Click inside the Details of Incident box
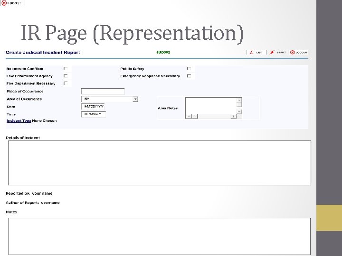This screenshot has width=342, height=256. [160, 163]
